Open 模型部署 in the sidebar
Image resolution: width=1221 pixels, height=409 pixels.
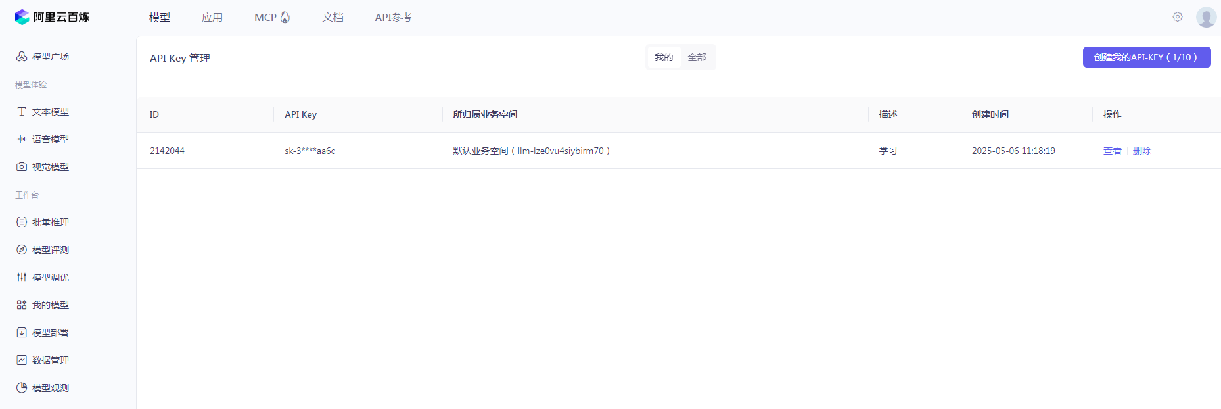pos(50,333)
